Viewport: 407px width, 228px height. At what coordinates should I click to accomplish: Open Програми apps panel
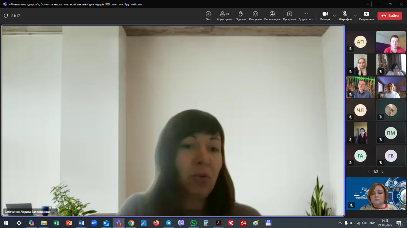[289, 16]
